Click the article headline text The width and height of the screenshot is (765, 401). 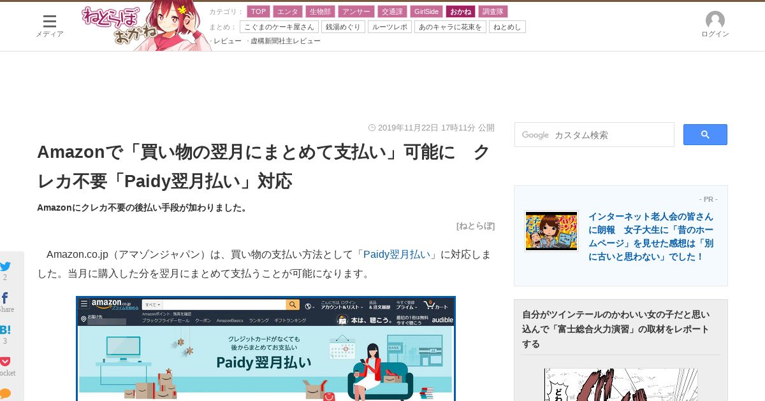[x=263, y=166]
